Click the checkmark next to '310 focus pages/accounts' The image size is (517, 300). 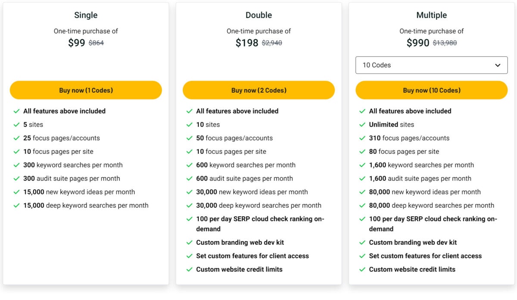tap(362, 138)
